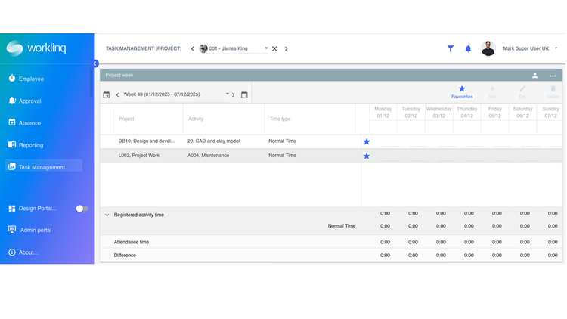Click the Reporting icon
The height and width of the screenshot is (319, 567).
(12, 144)
